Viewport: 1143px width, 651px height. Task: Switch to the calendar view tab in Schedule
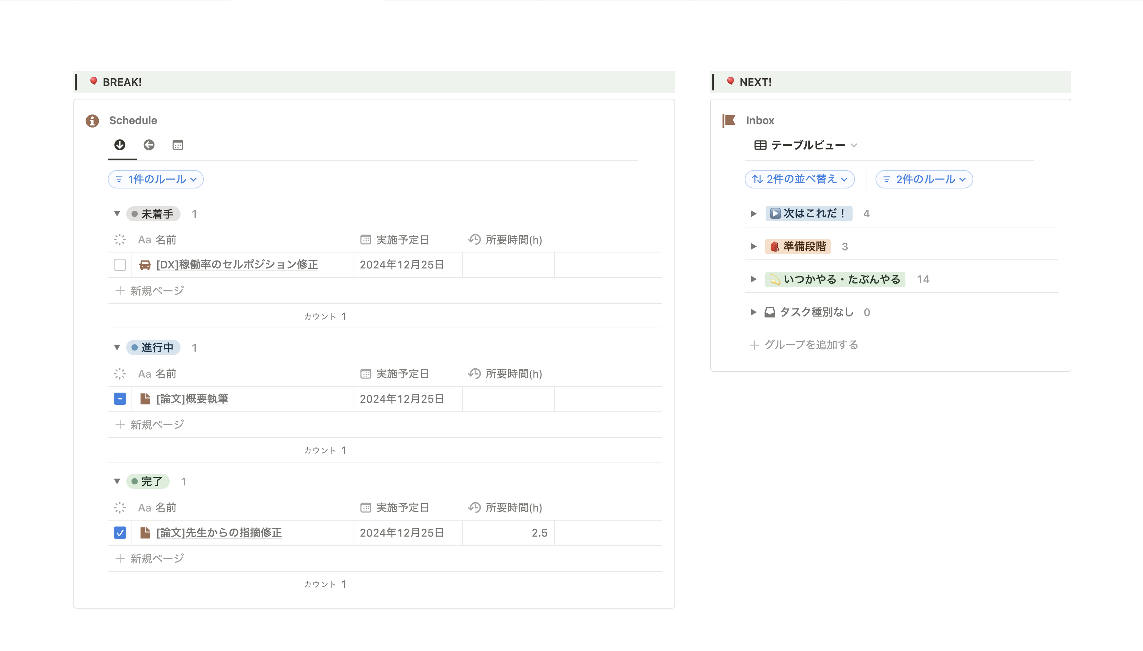[178, 145]
